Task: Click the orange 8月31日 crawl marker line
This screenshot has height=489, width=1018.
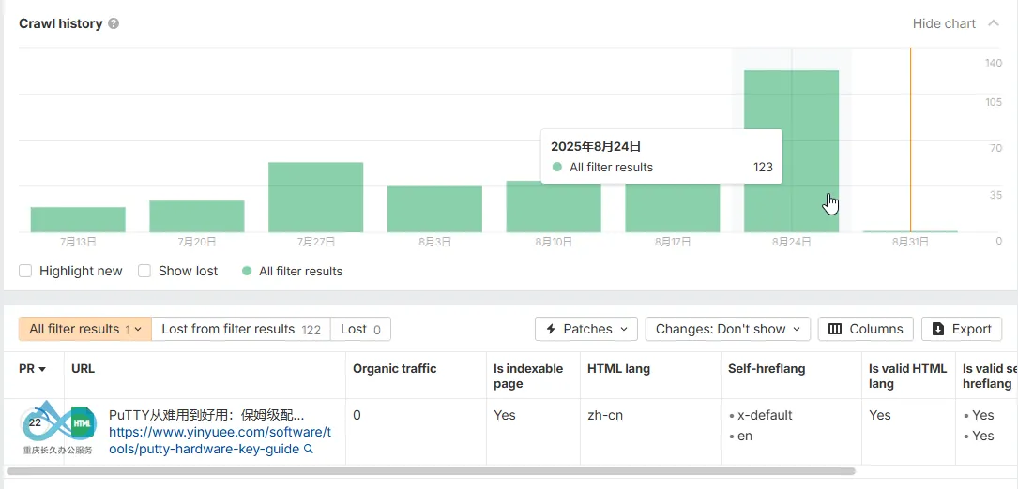Action: pos(910,140)
